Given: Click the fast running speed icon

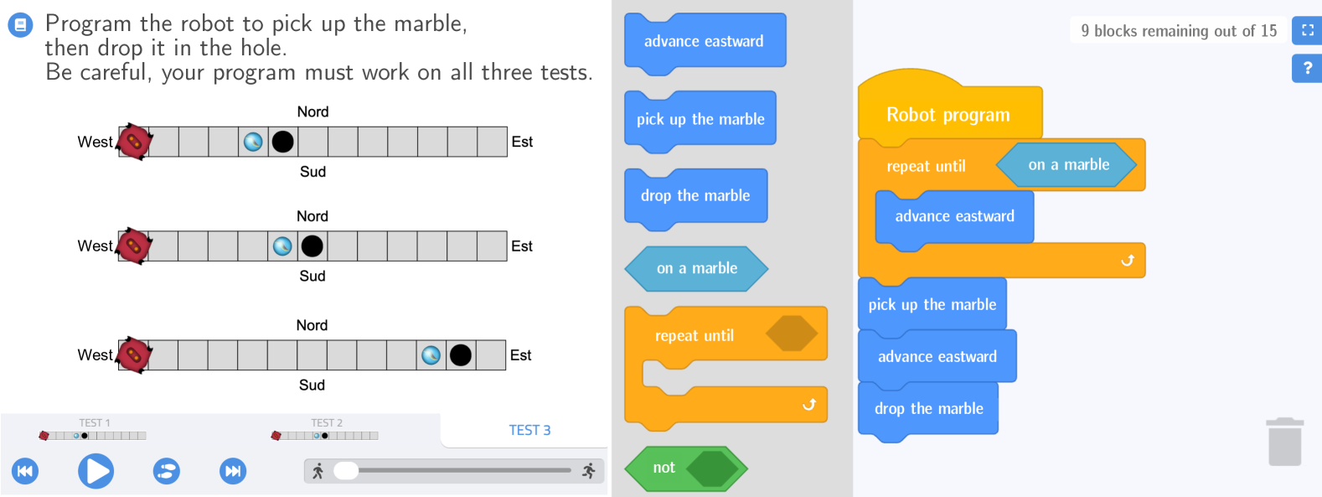Looking at the screenshot, I should click(589, 471).
